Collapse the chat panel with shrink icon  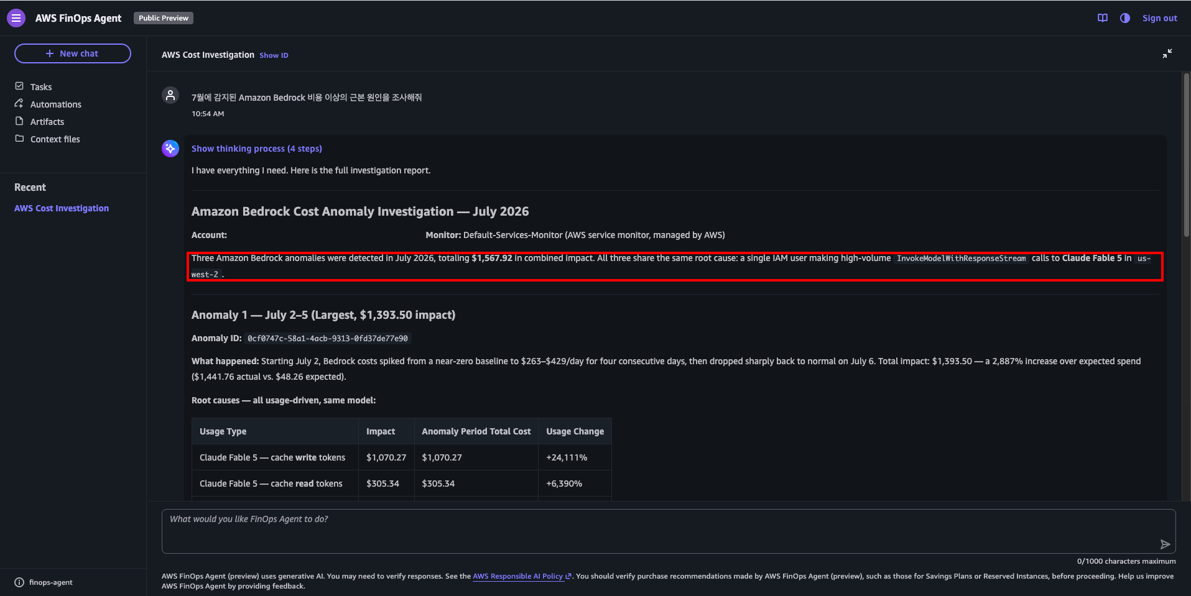pyautogui.click(x=1167, y=53)
